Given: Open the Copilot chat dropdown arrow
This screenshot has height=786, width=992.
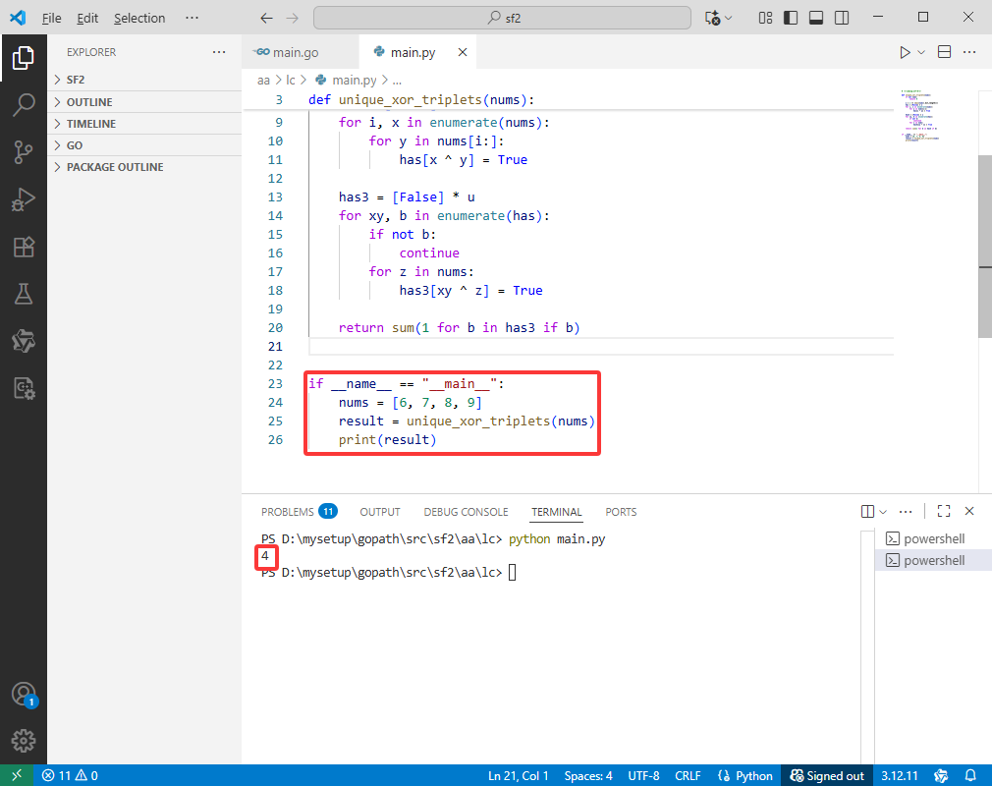Looking at the screenshot, I should click(x=728, y=18).
